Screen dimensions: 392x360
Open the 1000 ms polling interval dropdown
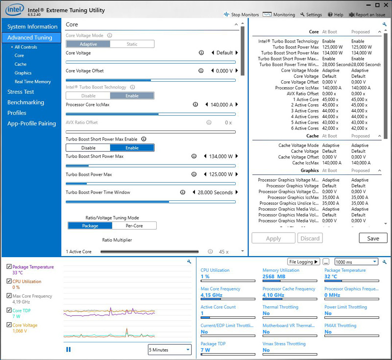point(356,262)
